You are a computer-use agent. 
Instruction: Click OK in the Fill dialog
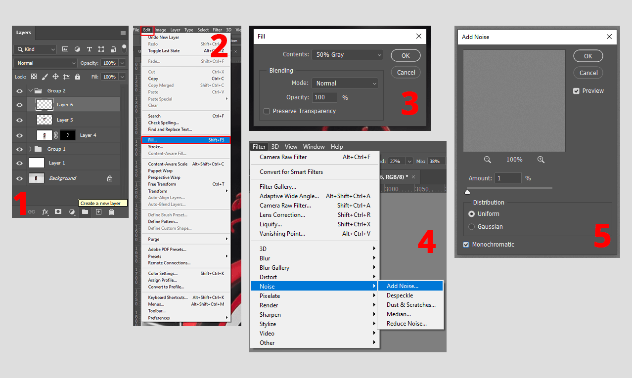406,56
